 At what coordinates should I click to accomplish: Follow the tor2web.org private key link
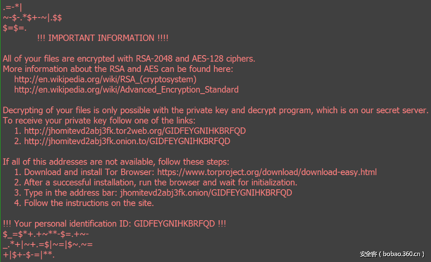[135, 131]
